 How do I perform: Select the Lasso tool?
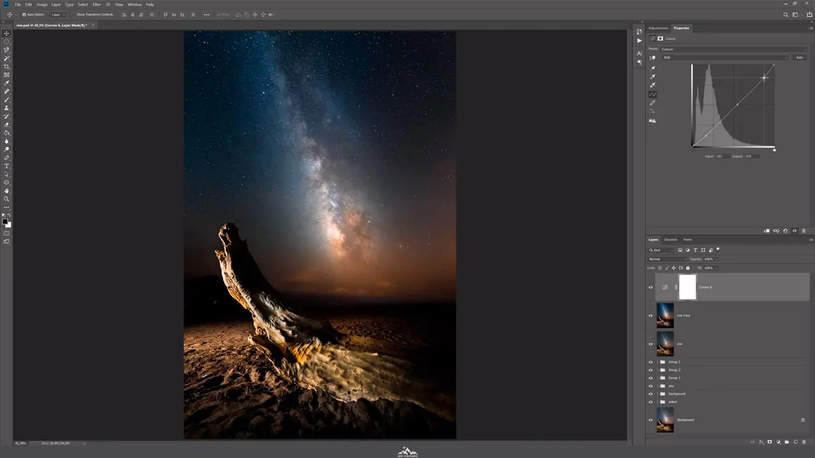7,50
